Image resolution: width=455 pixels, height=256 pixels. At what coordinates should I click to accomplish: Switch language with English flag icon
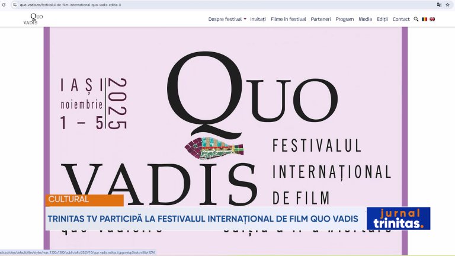click(x=432, y=19)
